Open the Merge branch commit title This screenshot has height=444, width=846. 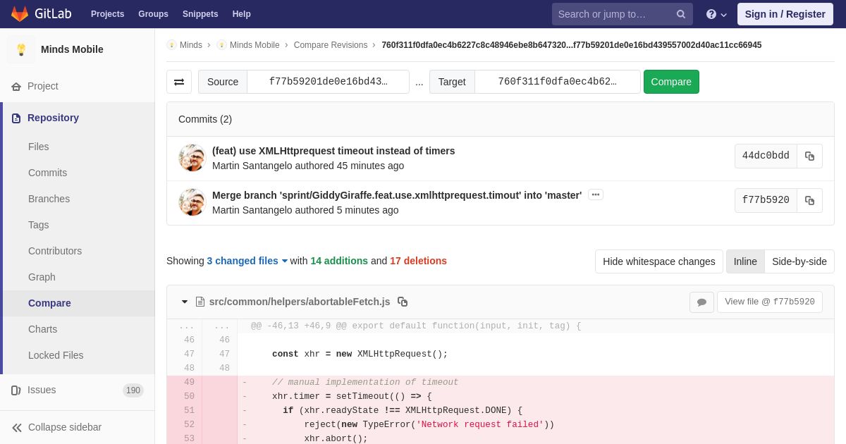[x=397, y=195]
